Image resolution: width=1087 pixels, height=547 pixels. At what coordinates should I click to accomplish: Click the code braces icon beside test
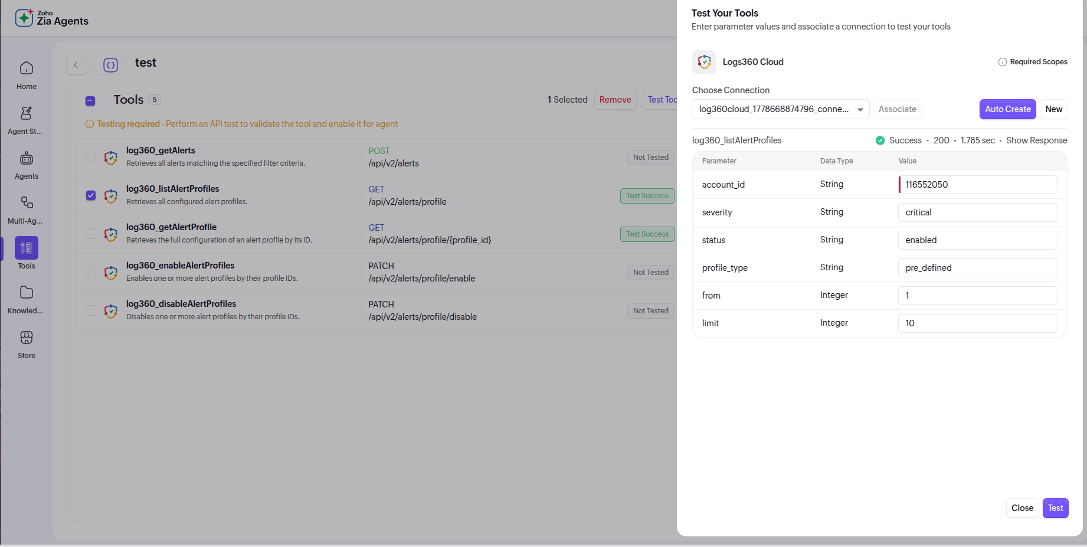coord(110,65)
